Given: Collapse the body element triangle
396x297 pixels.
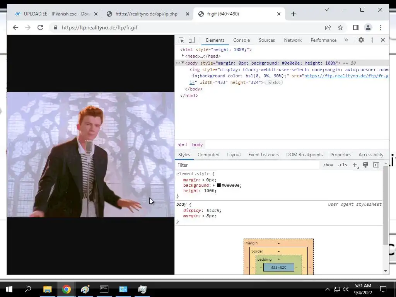Looking at the screenshot, I should (183, 63).
